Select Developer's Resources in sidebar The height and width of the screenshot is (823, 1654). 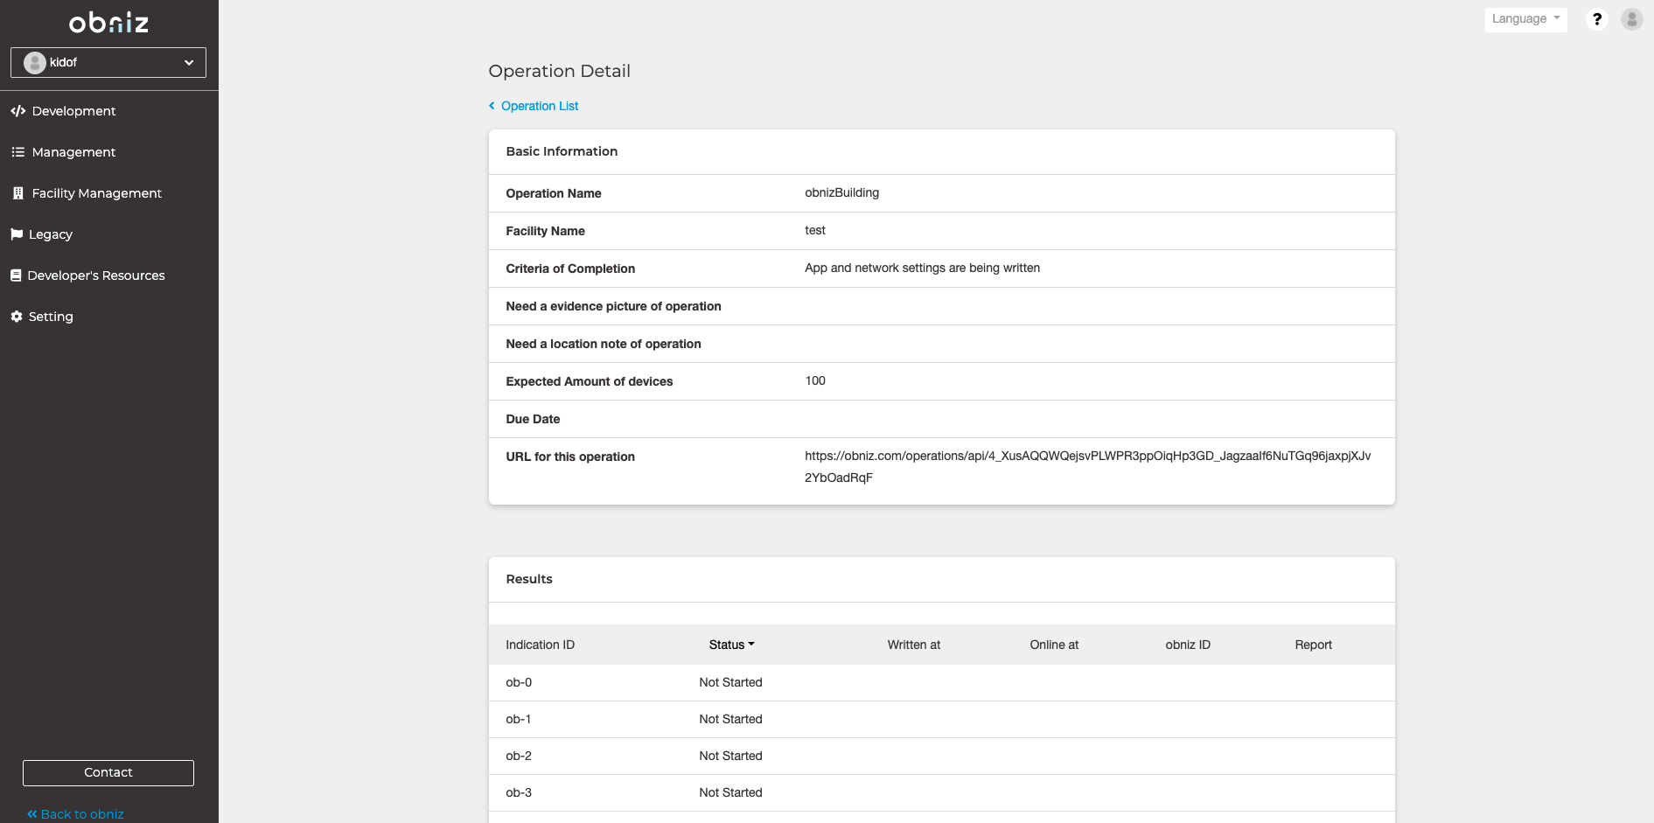(x=95, y=275)
